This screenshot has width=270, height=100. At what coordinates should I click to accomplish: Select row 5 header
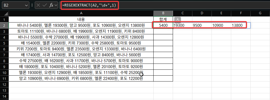click(x=4, y=43)
